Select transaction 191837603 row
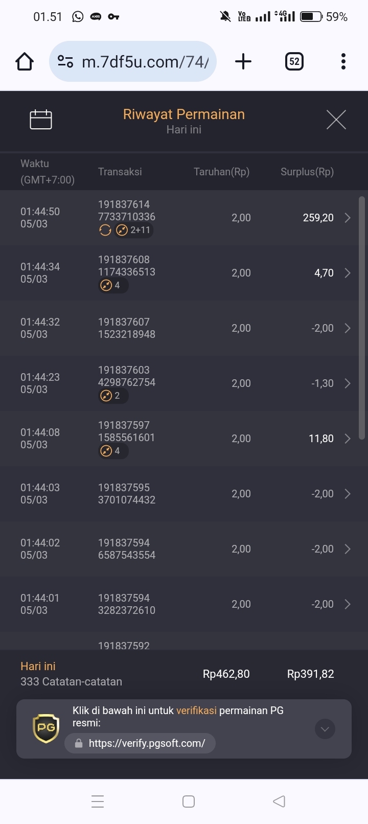Screen dimensions: 368x824 tap(184, 383)
